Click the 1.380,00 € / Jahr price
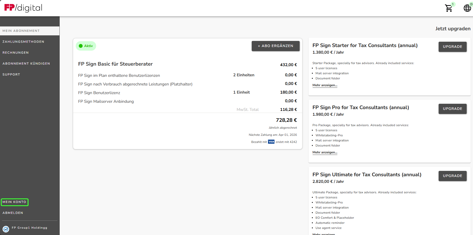Viewport: 473px width, 235px height. [x=328, y=52]
